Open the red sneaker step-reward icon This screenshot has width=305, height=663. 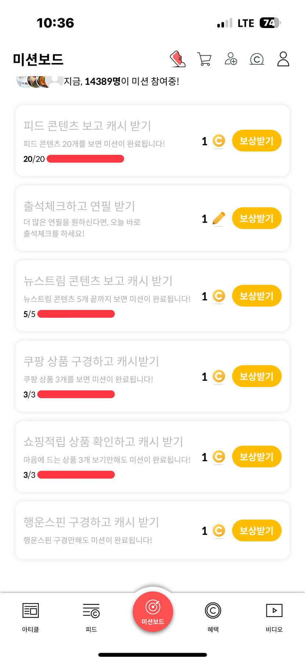pos(178,59)
